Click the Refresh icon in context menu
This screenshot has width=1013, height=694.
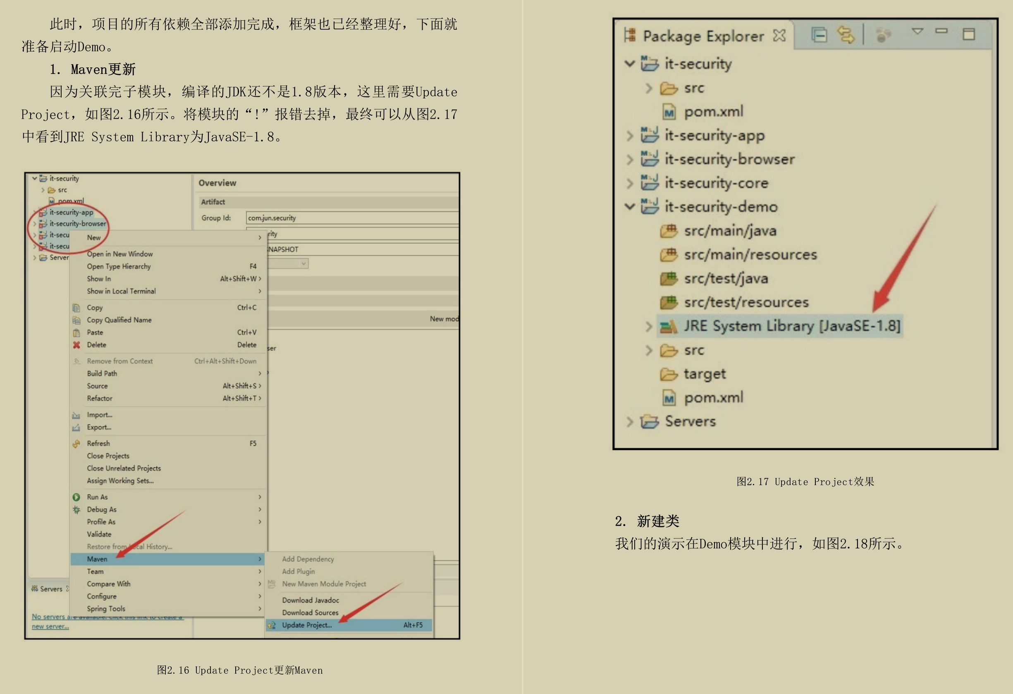(x=76, y=443)
